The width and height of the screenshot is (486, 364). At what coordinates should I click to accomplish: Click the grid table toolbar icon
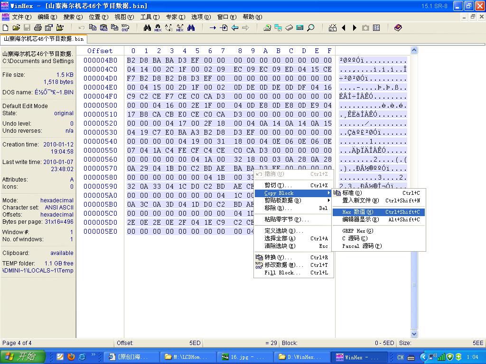tap(376, 28)
